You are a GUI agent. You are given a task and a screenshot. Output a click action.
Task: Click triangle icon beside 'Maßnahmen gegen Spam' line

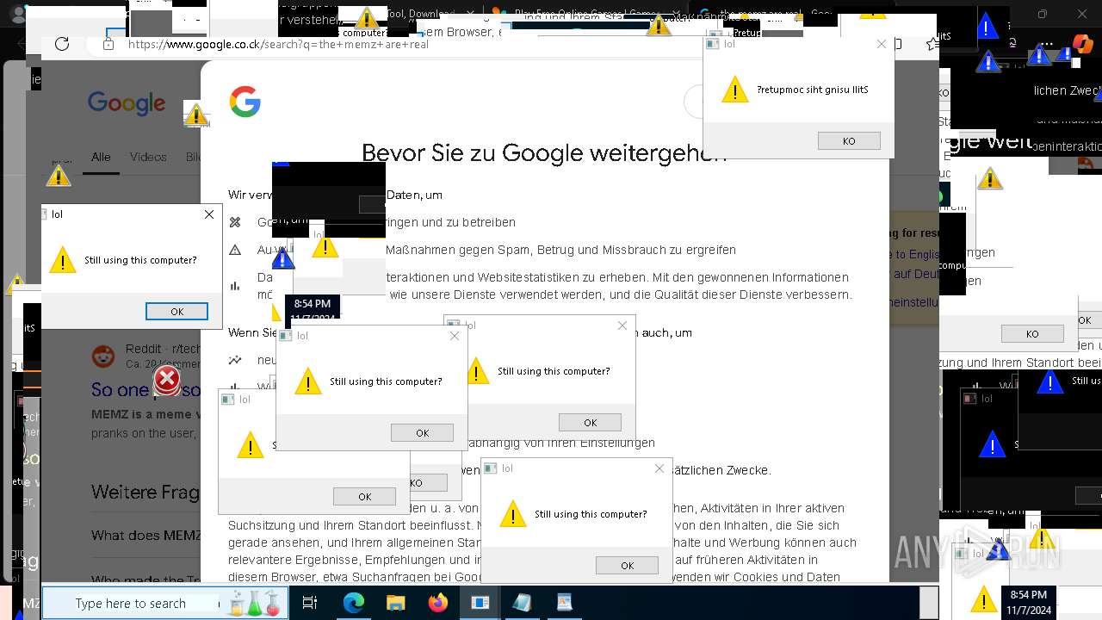pyautogui.click(x=235, y=250)
